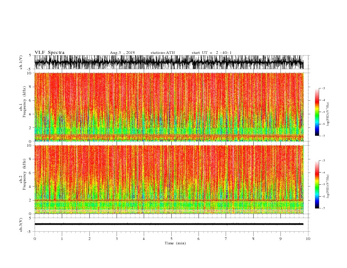347x268 pixels.
Task: Click the ch.2 colorbar "log(PSD)(V²/Hz)" label
Action: [328, 186]
